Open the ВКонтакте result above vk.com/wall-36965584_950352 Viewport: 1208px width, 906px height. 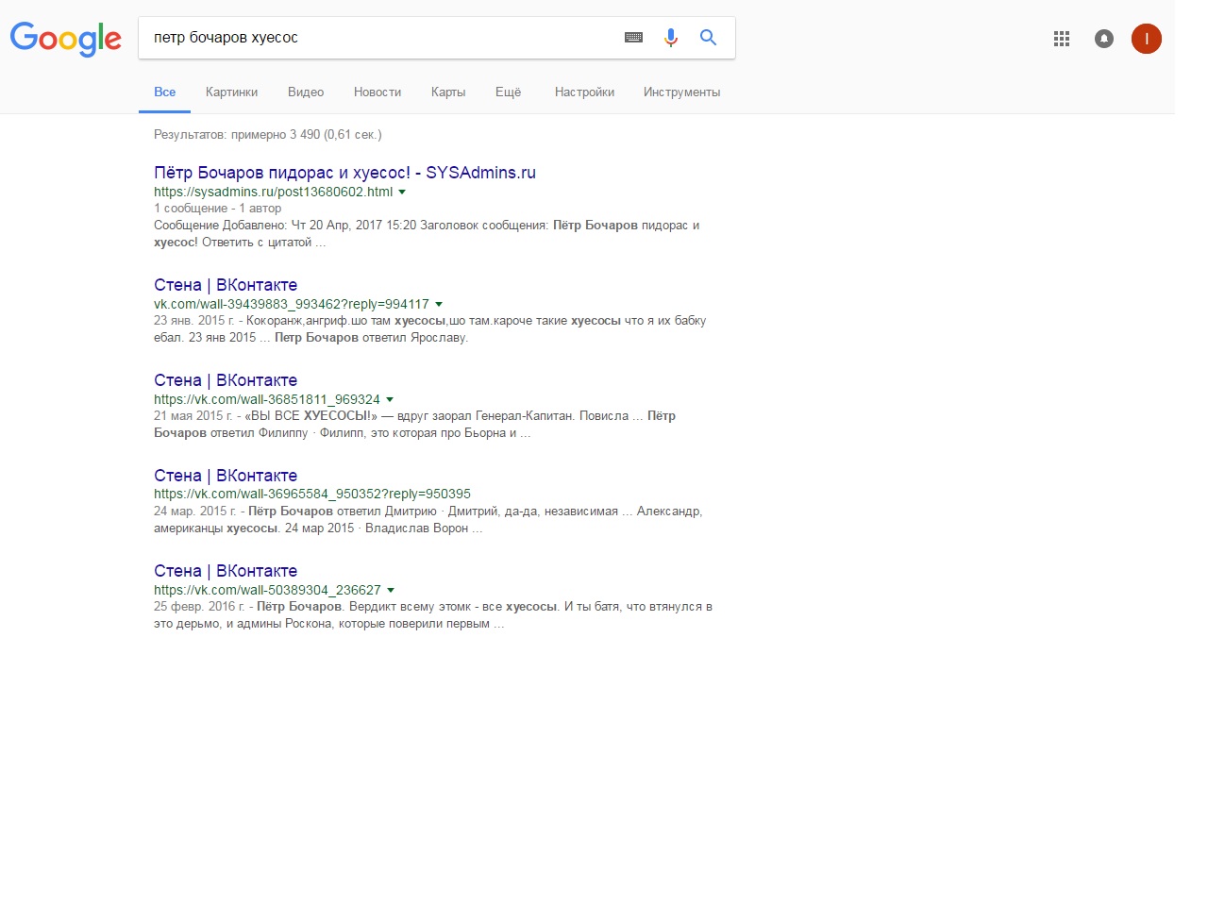point(226,476)
